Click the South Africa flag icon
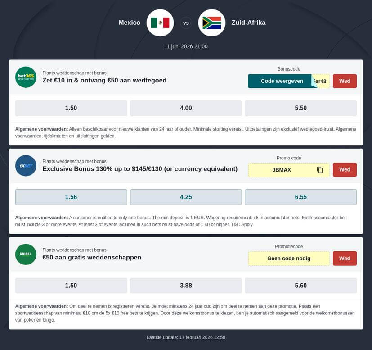The width and height of the screenshot is (372, 350). [x=211, y=23]
